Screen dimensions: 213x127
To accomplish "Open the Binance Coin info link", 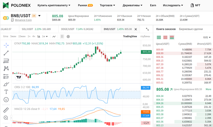I will [23, 20].
